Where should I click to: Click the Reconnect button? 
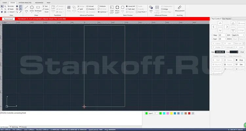coord(9,19)
